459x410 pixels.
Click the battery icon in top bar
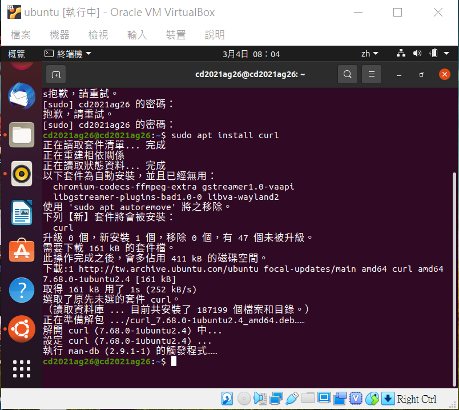tap(433, 53)
